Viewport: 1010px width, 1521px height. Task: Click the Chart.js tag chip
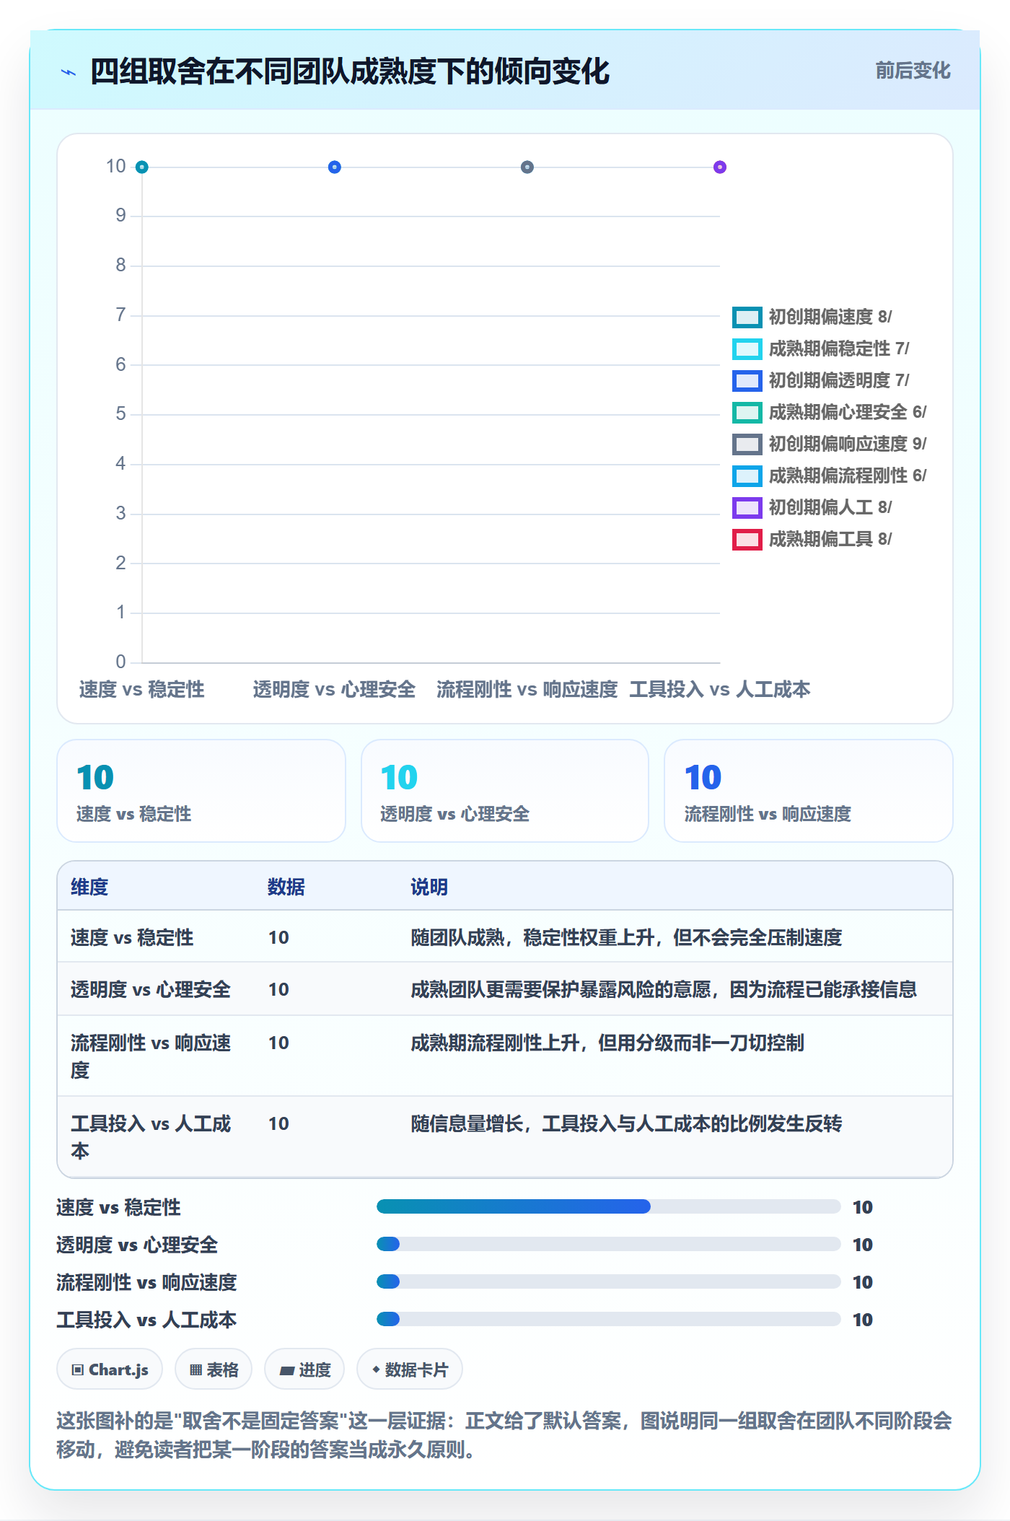pos(110,1369)
